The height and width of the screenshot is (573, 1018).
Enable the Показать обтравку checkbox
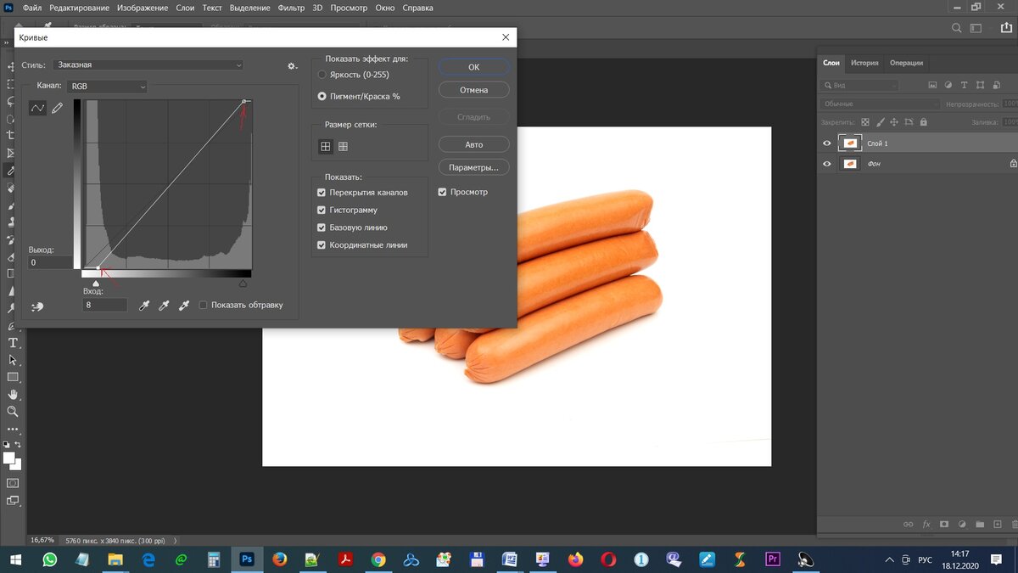point(204,305)
